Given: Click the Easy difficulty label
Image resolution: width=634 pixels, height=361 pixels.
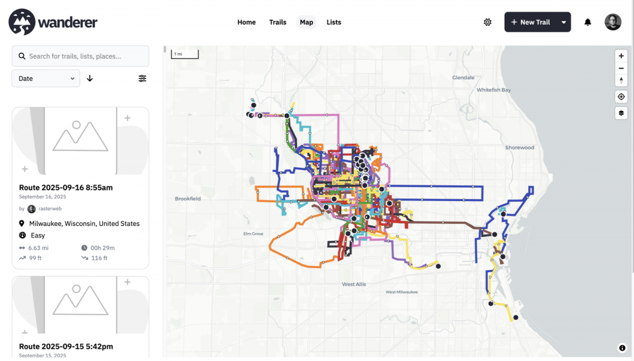Looking at the screenshot, I should click(38, 235).
